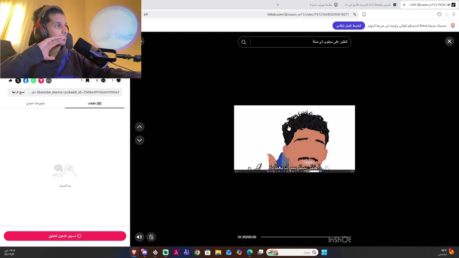Open Task View from taskbar
Screen dimensions: 459x258
(x=260, y=252)
